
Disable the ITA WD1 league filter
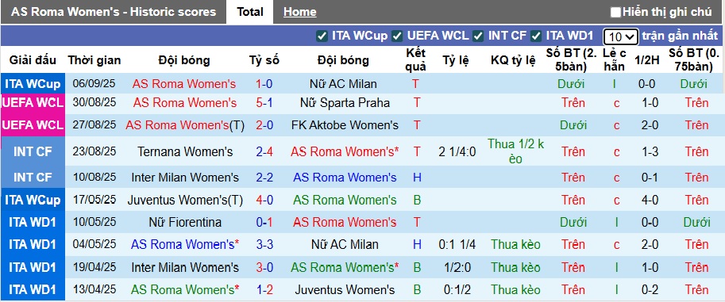536,36
